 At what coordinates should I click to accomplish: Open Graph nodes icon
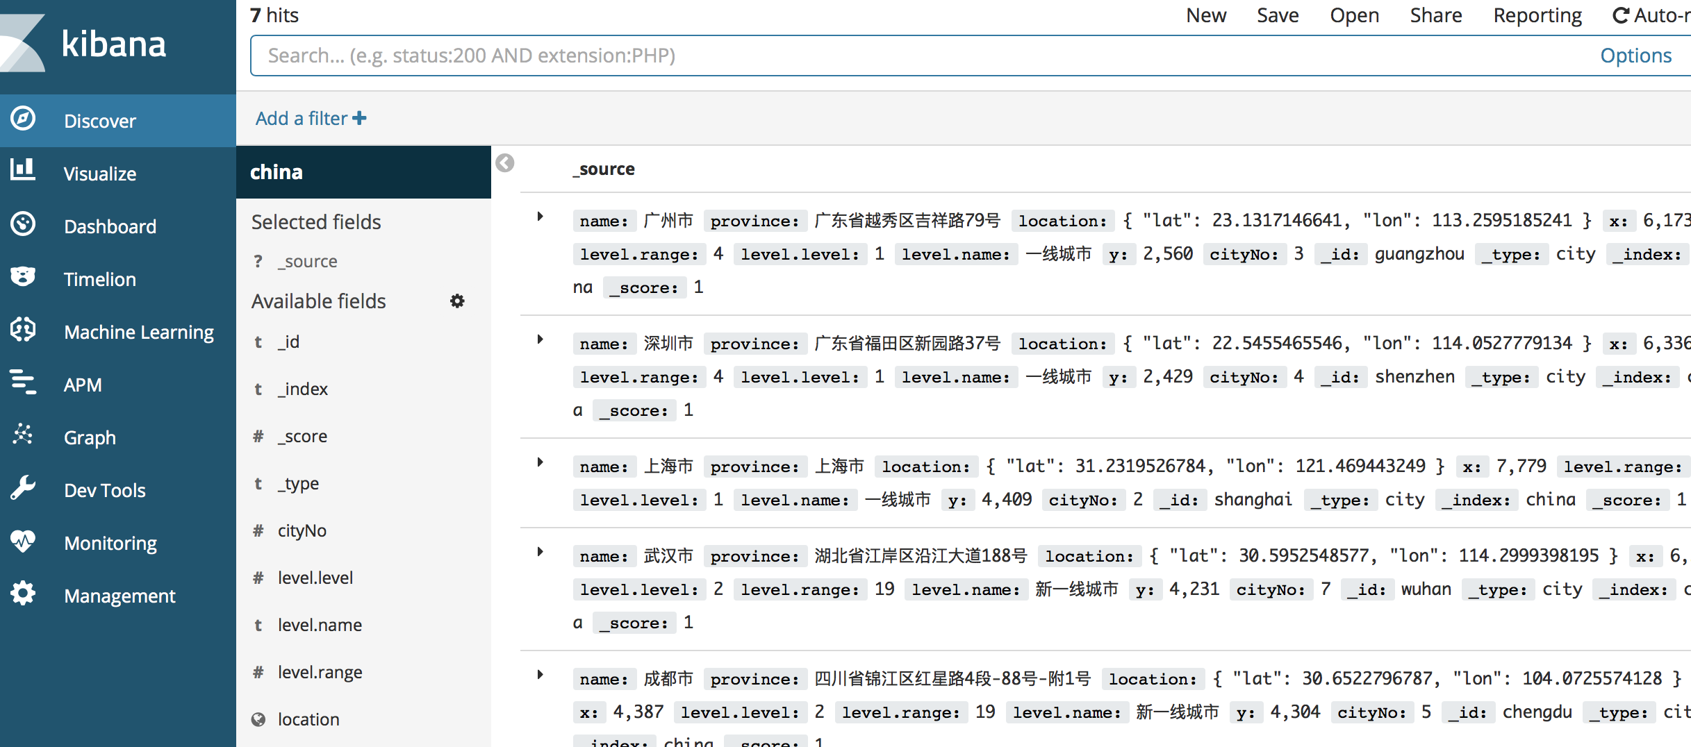point(23,435)
